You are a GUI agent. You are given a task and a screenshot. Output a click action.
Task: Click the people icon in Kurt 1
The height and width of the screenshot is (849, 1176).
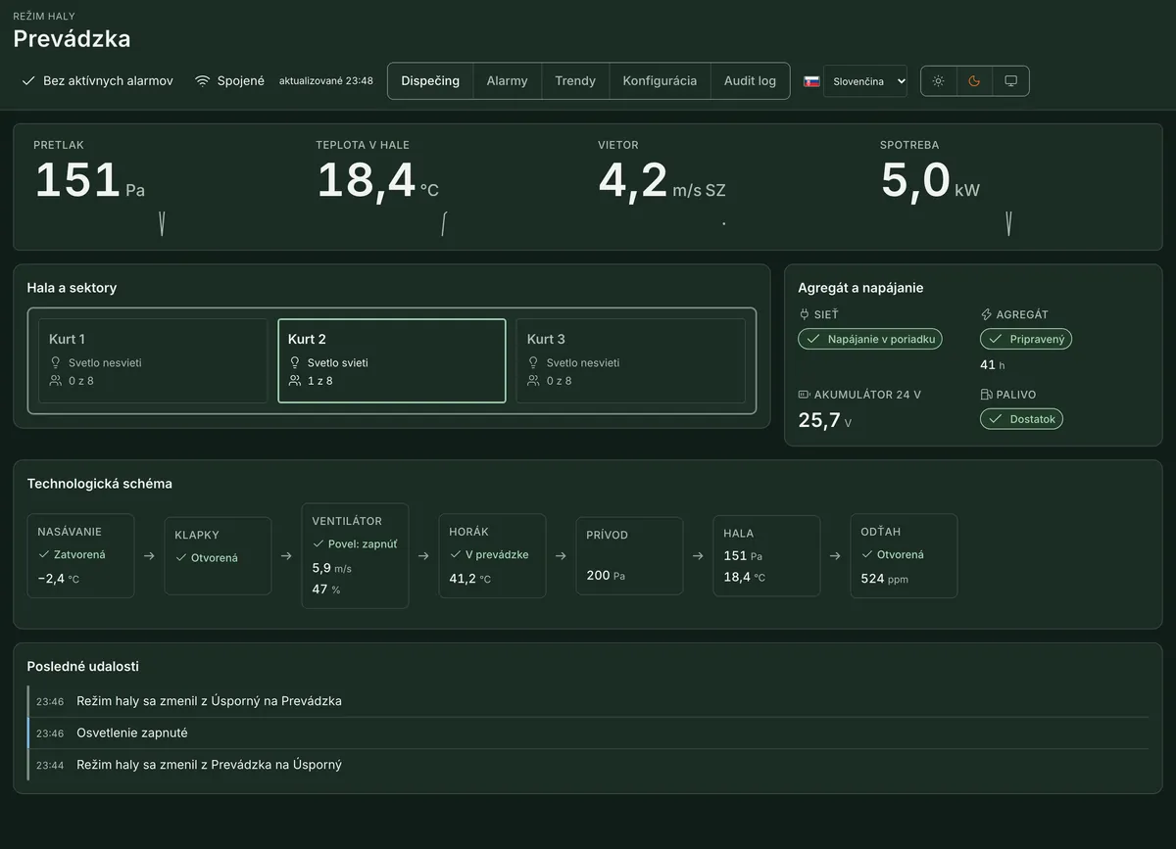[x=56, y=381]
